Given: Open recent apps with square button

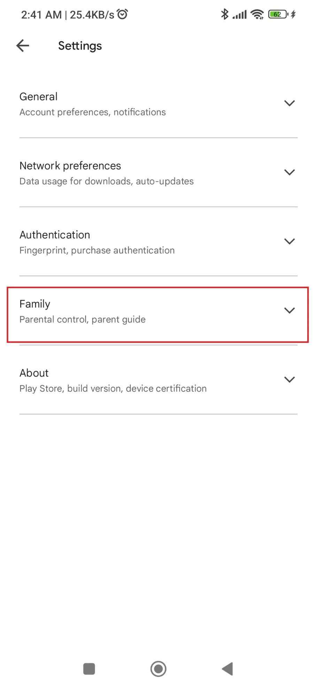Looking at the screenshot, I should (89, 669).
